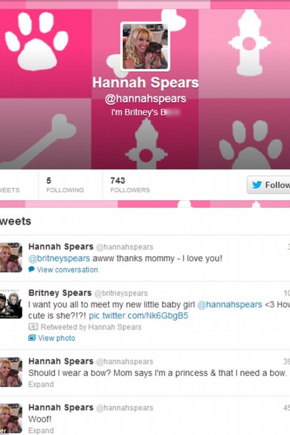Click the View photo image icon
The width and height of the screenshot is (290, 435).
32,338
